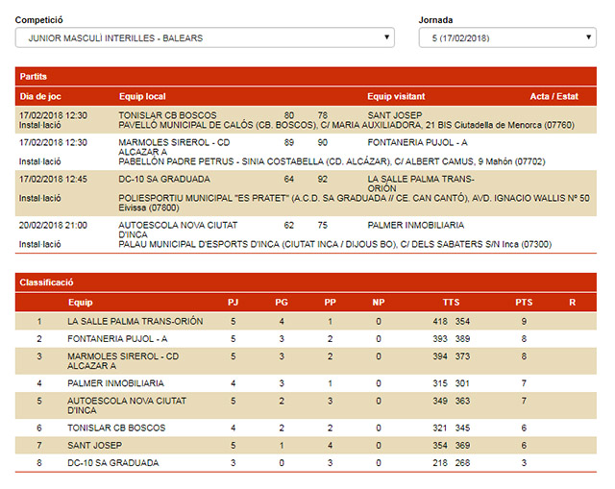Click the PG column header
615x489 pixels.
pyautogui.click(x=281, y=302)
